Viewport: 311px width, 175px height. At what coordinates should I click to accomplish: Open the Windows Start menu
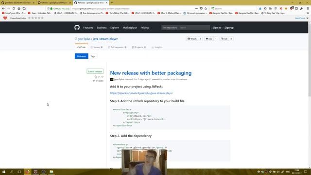pyautogui.click(x=4, y=172)
